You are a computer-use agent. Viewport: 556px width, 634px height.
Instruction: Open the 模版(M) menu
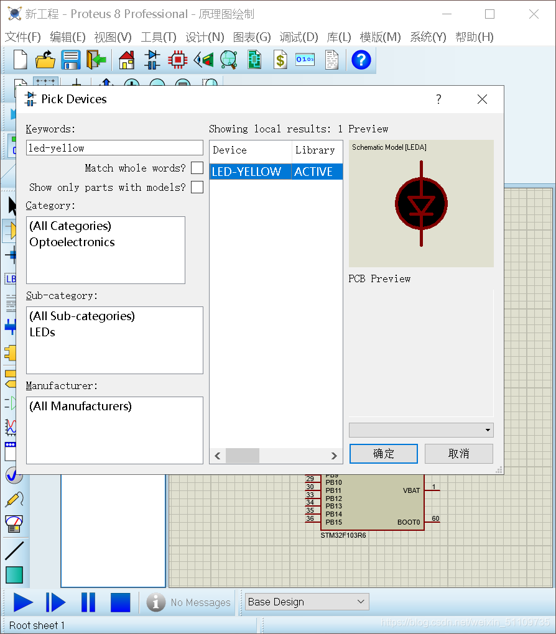tap(381, 37)
